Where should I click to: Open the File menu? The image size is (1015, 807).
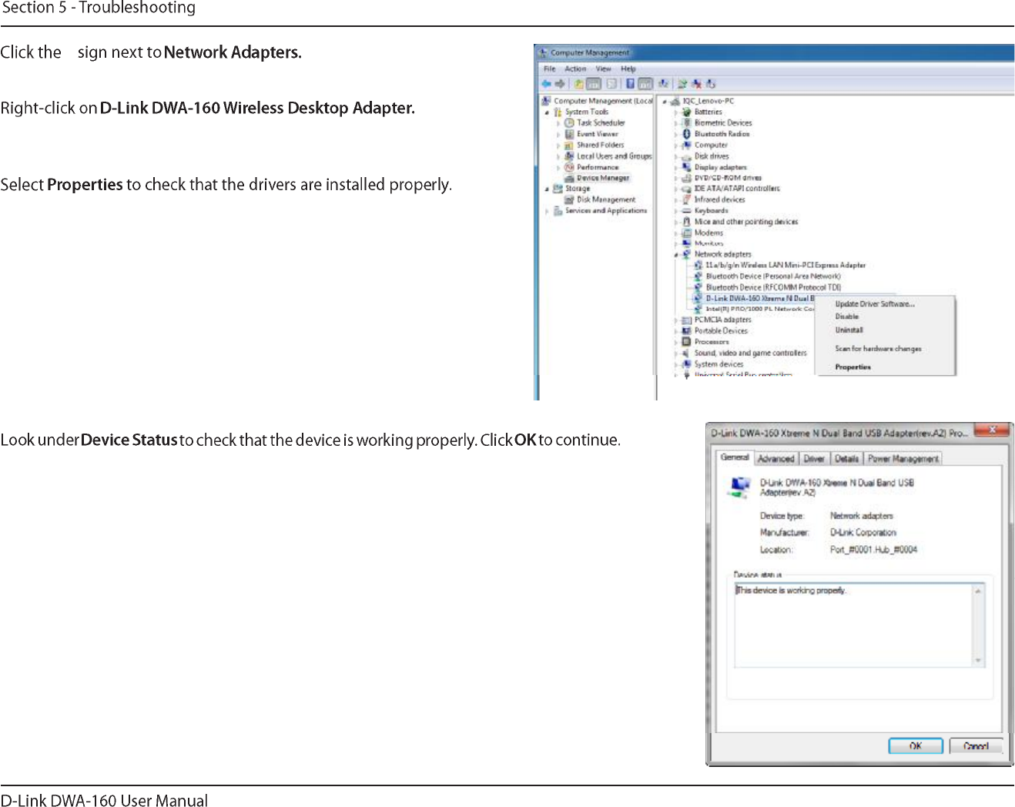coord(550,69)
